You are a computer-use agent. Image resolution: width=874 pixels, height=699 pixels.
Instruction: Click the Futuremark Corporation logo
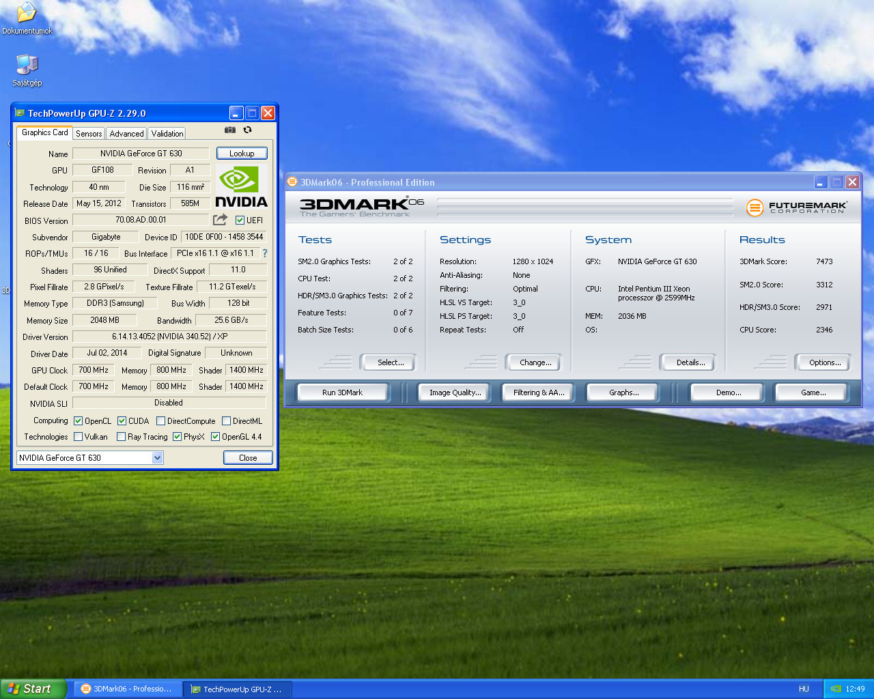tap(797, 207)
